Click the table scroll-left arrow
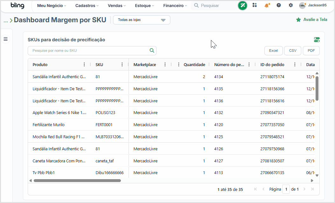 point(31,181)
